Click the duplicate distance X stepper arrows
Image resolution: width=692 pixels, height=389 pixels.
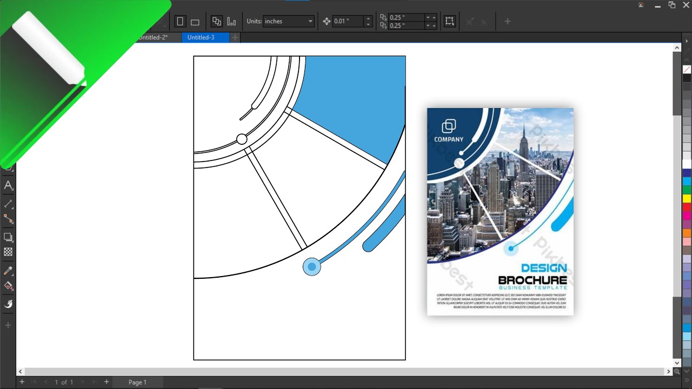point(431,17)
